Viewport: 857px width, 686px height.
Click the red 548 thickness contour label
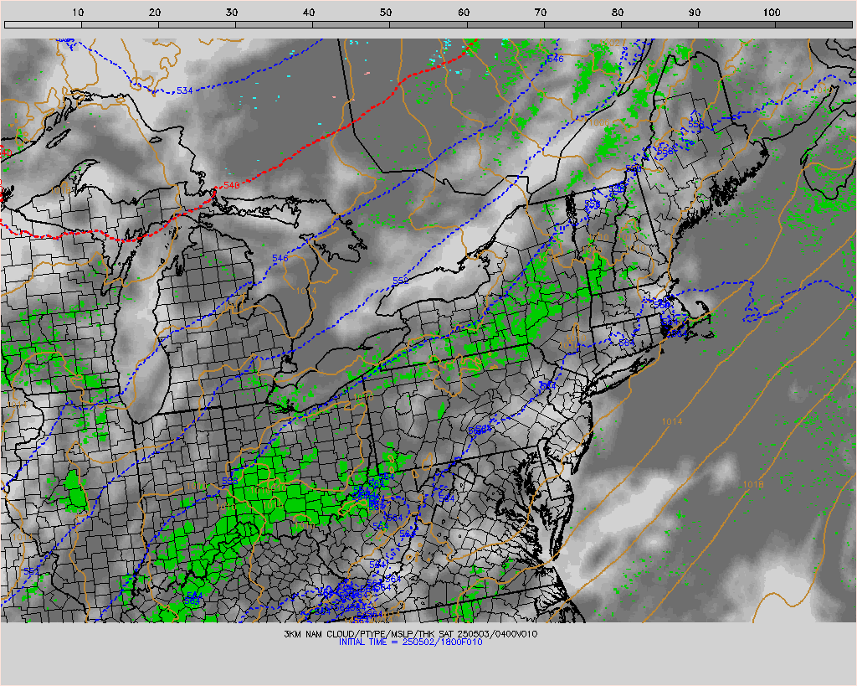point(232,185)
